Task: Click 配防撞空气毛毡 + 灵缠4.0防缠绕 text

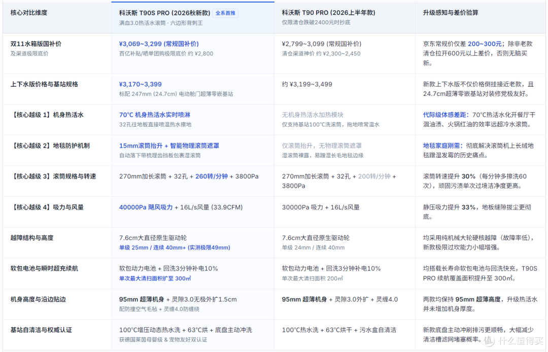Action: [160, 309]
